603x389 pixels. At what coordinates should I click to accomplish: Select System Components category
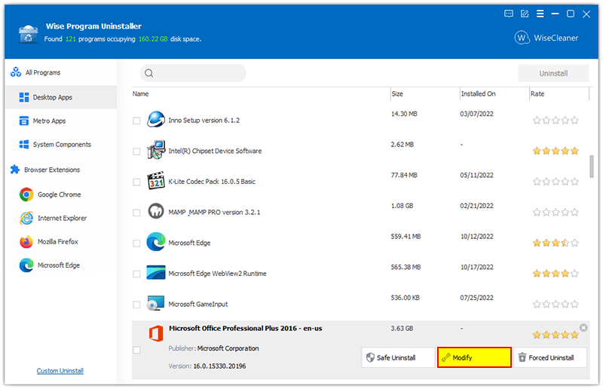click(62, 144)
